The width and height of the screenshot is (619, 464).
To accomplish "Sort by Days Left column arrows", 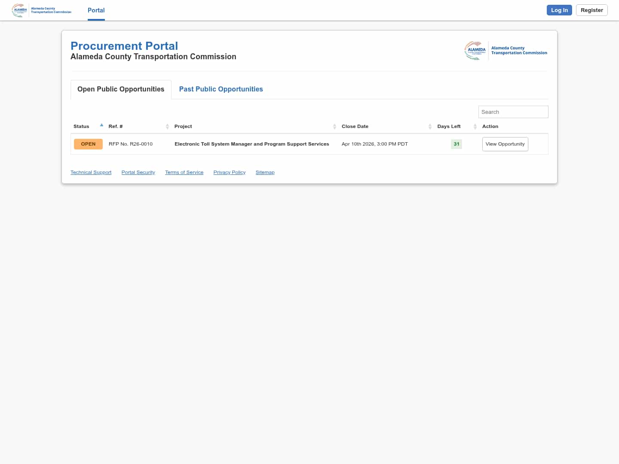I will click(x=475, y=126).
